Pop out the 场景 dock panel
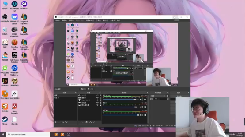The image size is (245, 137). [76, 93]
